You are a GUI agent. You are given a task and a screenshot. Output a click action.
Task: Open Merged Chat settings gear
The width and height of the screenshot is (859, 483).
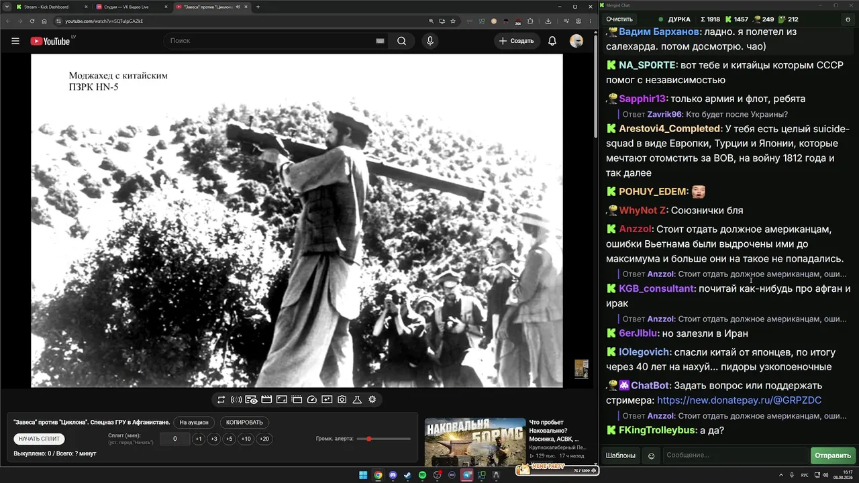coord(848,19)
